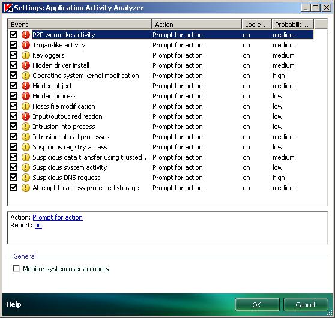Confirm settings with the OK button

point(257,305)
